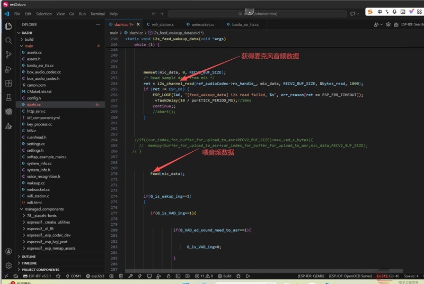Open the Extensions view

click(x=8, y=84)
